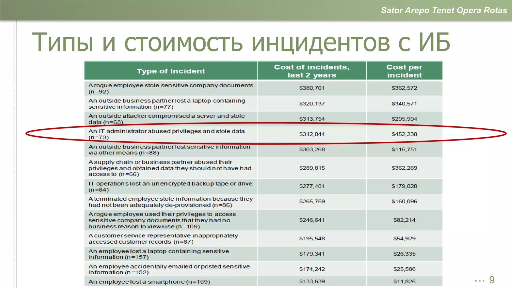Select the 'rogue employee used their privileges' row text

pyautogui.click(x=162, y=220)
